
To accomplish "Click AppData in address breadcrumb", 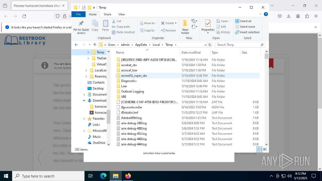I will click(x=141, y=45).
